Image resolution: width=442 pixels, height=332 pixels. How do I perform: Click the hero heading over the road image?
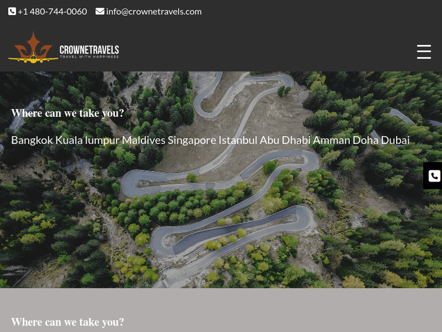68,113
